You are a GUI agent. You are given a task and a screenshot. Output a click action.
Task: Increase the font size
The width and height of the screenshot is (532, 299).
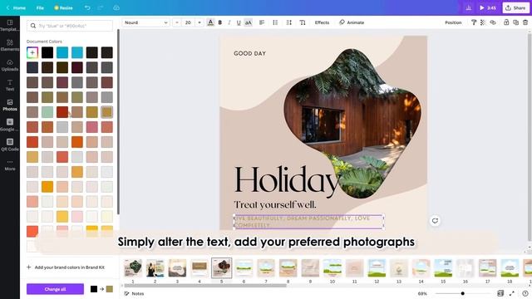[x=199, y=22]
